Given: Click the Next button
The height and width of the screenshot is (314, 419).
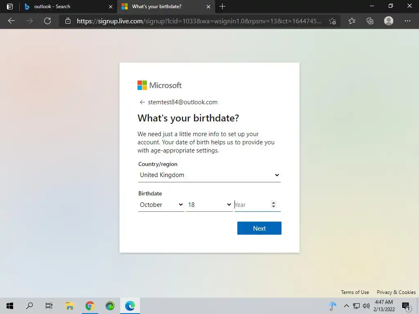Looking at the screenshot, I should 259,228.
